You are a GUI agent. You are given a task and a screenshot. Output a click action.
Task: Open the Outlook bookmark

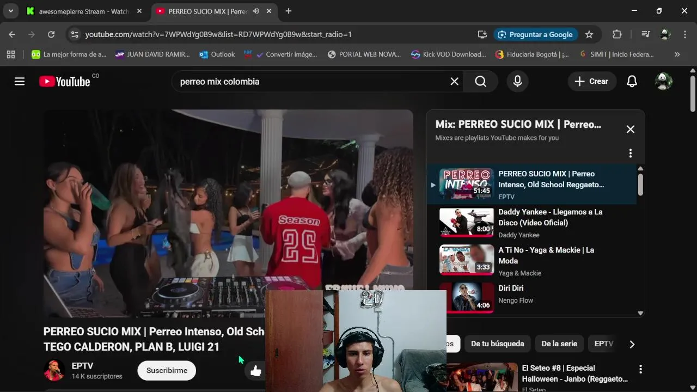(x=217, y=54)
